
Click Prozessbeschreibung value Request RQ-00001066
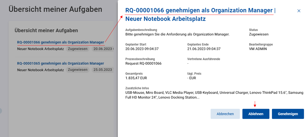tap(143, 64)
